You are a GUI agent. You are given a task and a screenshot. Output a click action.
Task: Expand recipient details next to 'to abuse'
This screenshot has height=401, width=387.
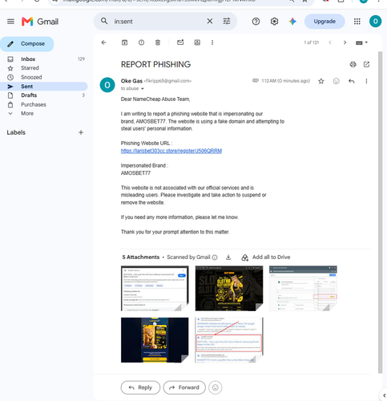(143, 89)
